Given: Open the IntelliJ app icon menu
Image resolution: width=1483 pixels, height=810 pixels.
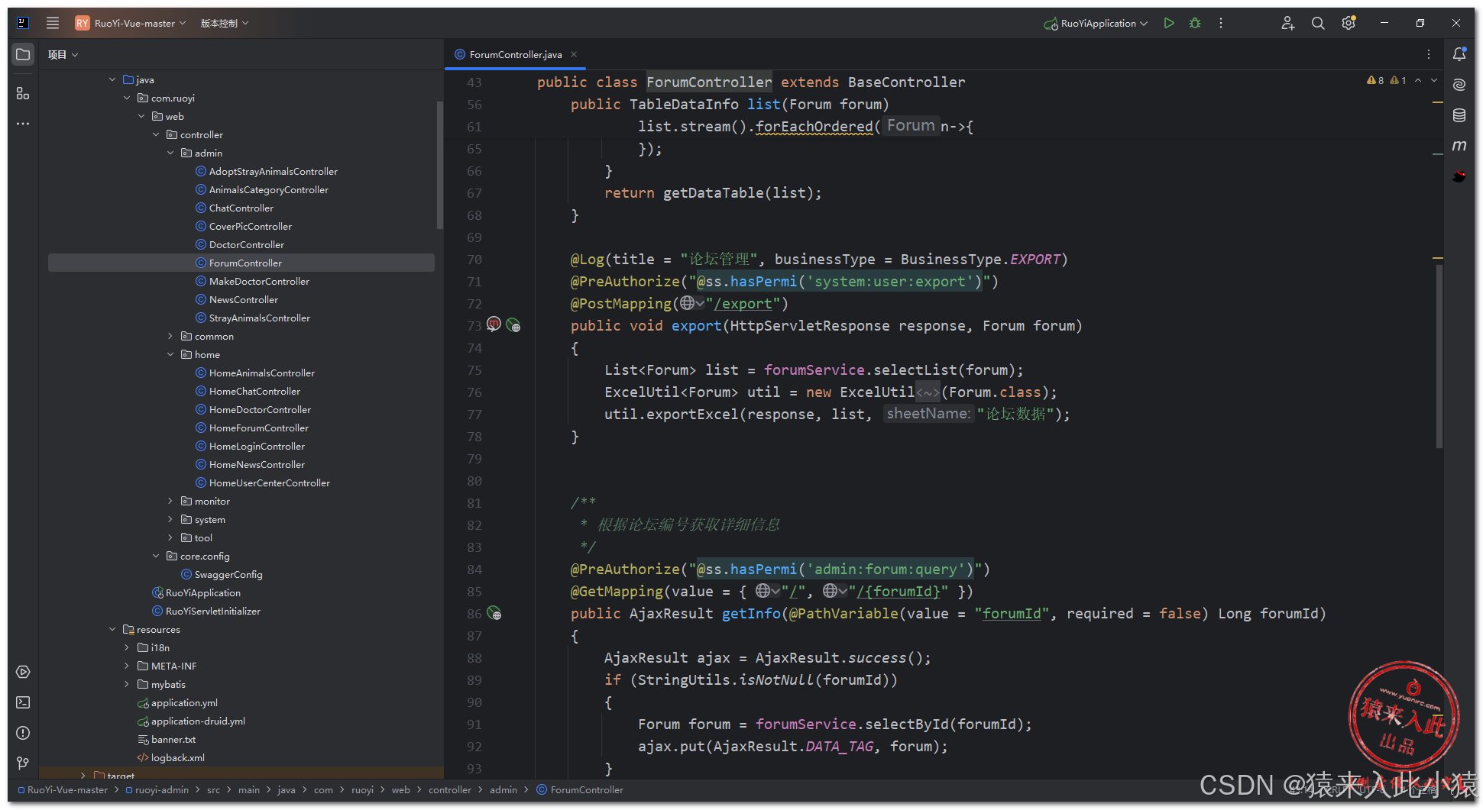Looking at the screenshot, I should pos(23,23).
